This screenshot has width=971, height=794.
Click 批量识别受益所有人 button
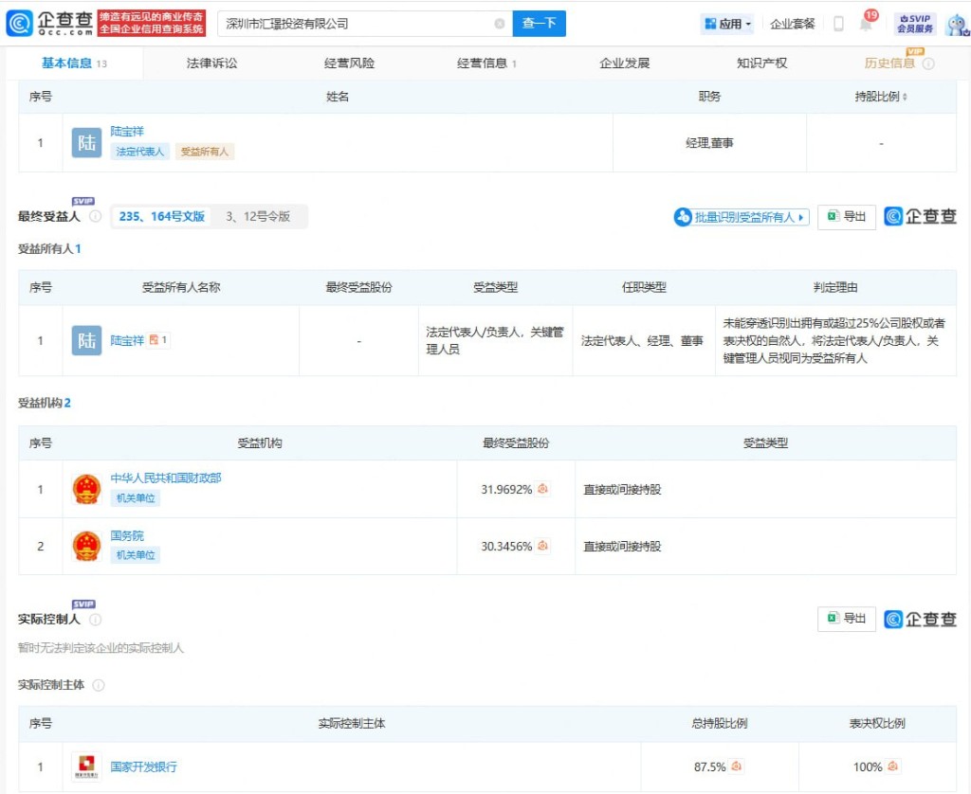pos(742,217)
